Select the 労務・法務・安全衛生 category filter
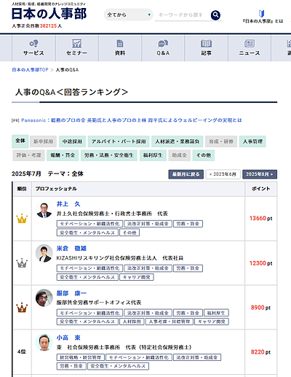291x377 pixels. click(109, 155)
